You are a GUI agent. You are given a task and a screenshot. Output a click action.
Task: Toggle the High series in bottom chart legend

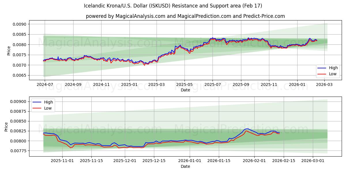tap(48, 102)
